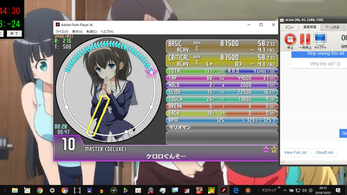Expand the デスクトップ toolbar chevron
Image resolution: width=347 pixels, height=195 pixels.
pos(279,188)
